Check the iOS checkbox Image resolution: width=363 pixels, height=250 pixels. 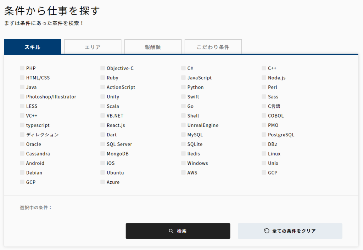102,163
